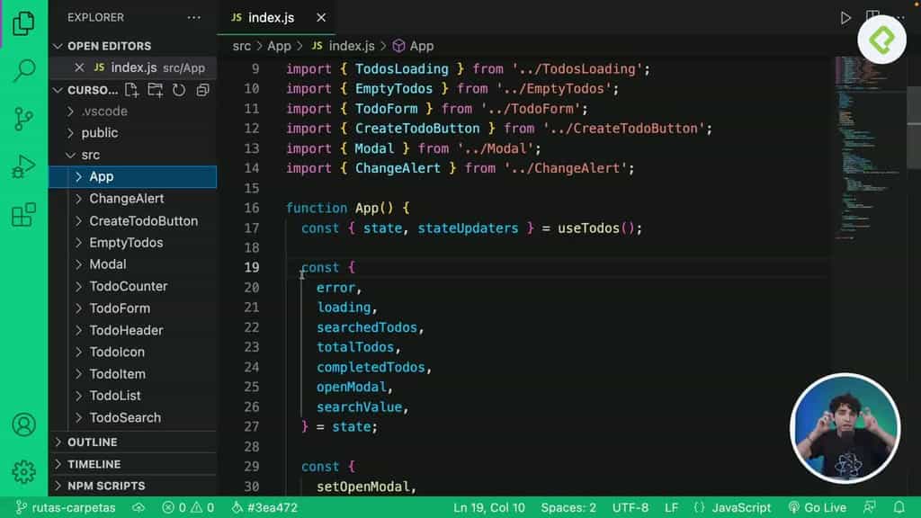Refresh the Explorer file tree
The image size is (921, 518).
click(179, 90)
